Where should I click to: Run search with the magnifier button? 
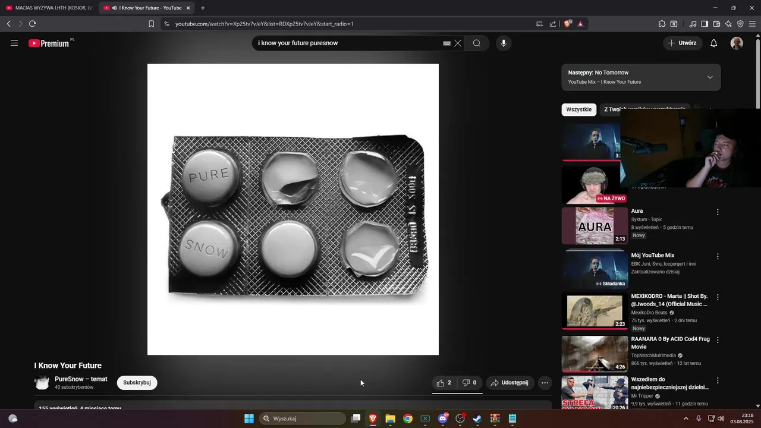(x=477, y=43)
